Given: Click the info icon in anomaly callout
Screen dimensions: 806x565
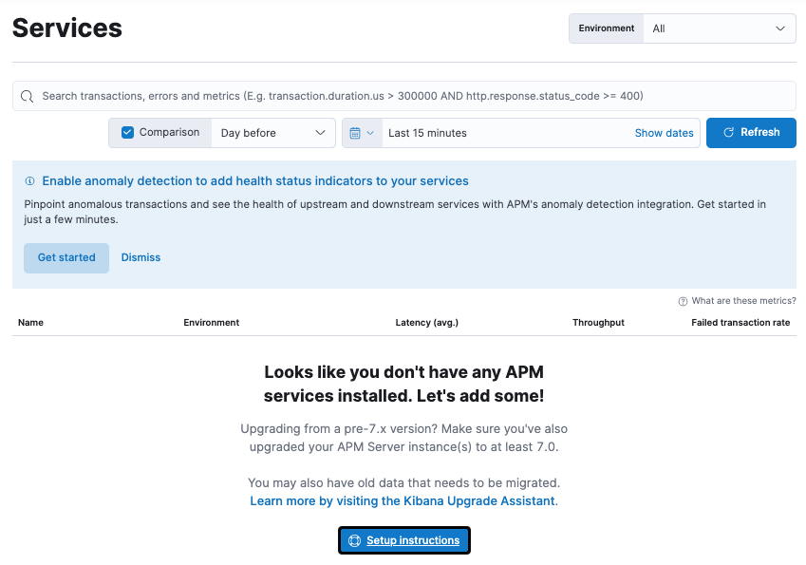Looking at the screenshot, I should [x=29, y=181].
